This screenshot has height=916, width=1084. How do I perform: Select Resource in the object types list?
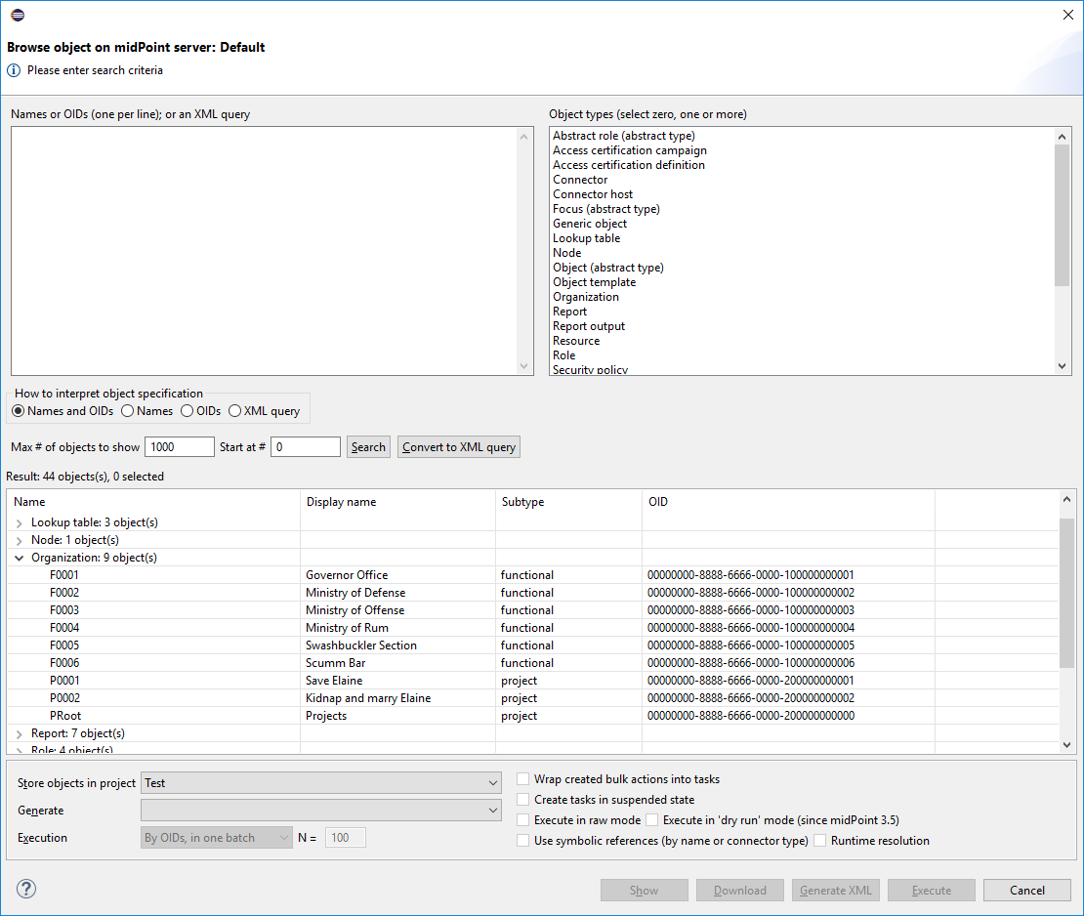576,341
